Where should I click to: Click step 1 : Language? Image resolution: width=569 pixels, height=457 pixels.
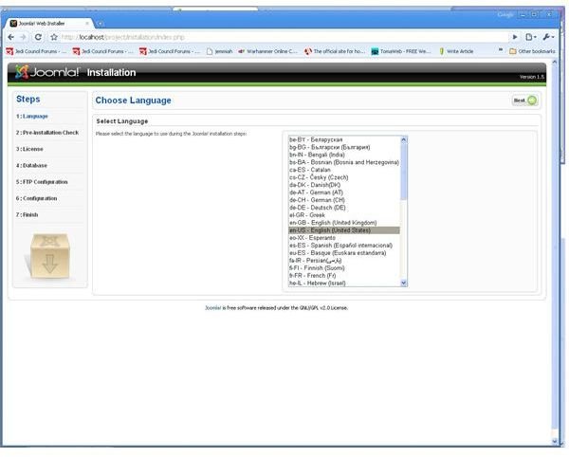(32, 117)
